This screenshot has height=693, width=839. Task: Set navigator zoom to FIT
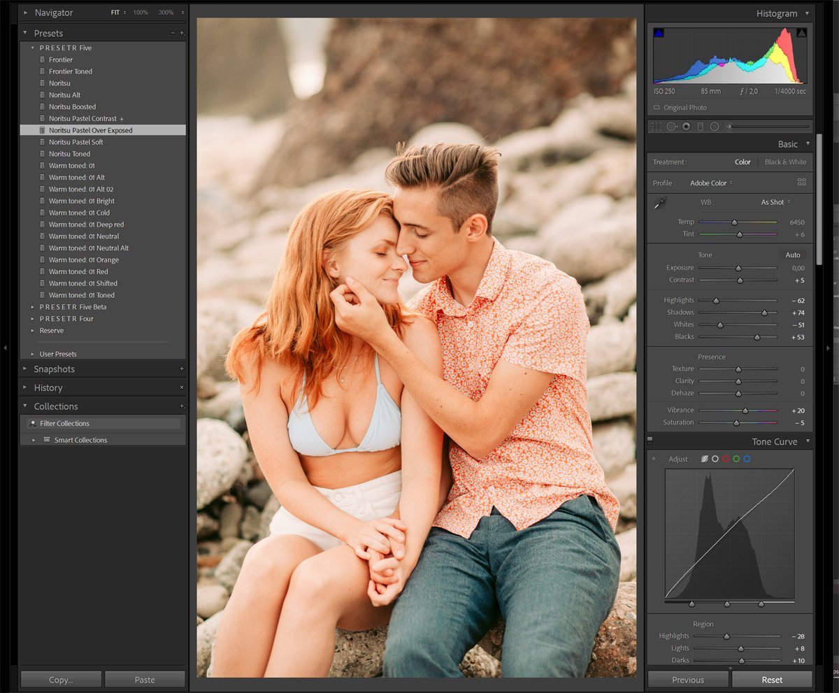click(x=115, y=13)
